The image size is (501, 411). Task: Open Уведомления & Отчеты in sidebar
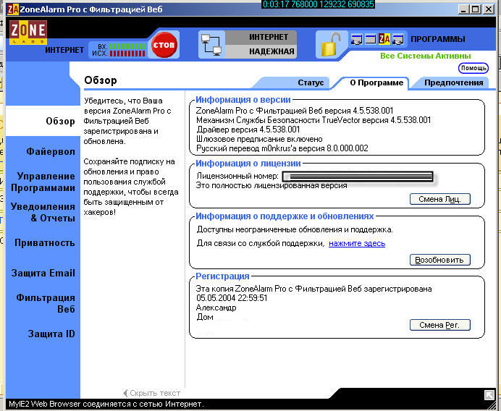(x=43, y=212)
